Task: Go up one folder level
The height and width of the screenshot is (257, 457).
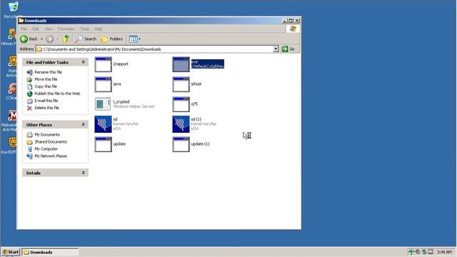Action: click(x=66, y=39)
